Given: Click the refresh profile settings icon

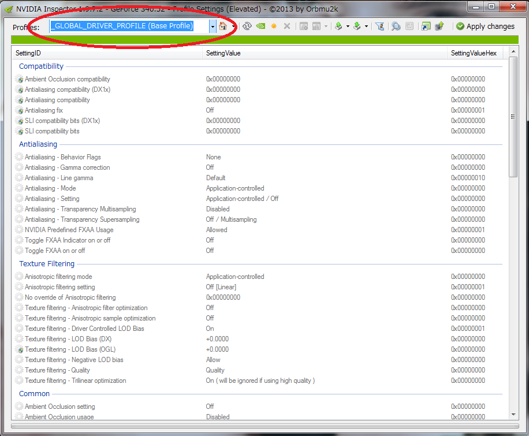Looking at the screenshot, I should pyautogui.click(x=247, y=27).
